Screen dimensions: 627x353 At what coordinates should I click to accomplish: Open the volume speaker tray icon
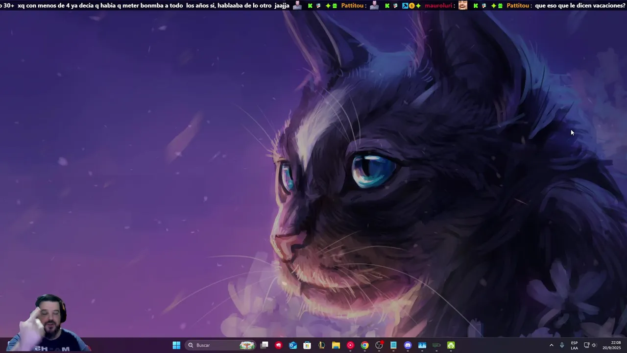[x=594, y=345]
